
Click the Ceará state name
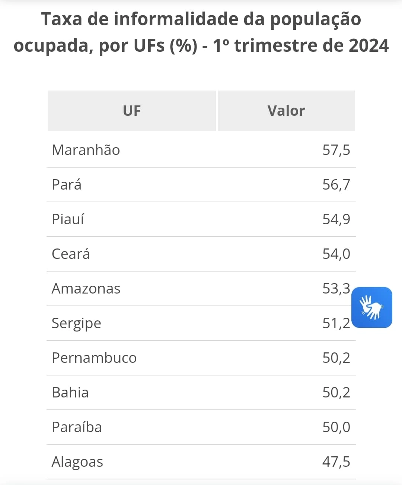[x=71, y=254]
